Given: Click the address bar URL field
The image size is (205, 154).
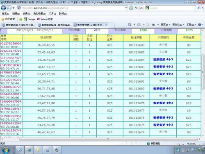Looking at the screenshot, I should point(71,8).
